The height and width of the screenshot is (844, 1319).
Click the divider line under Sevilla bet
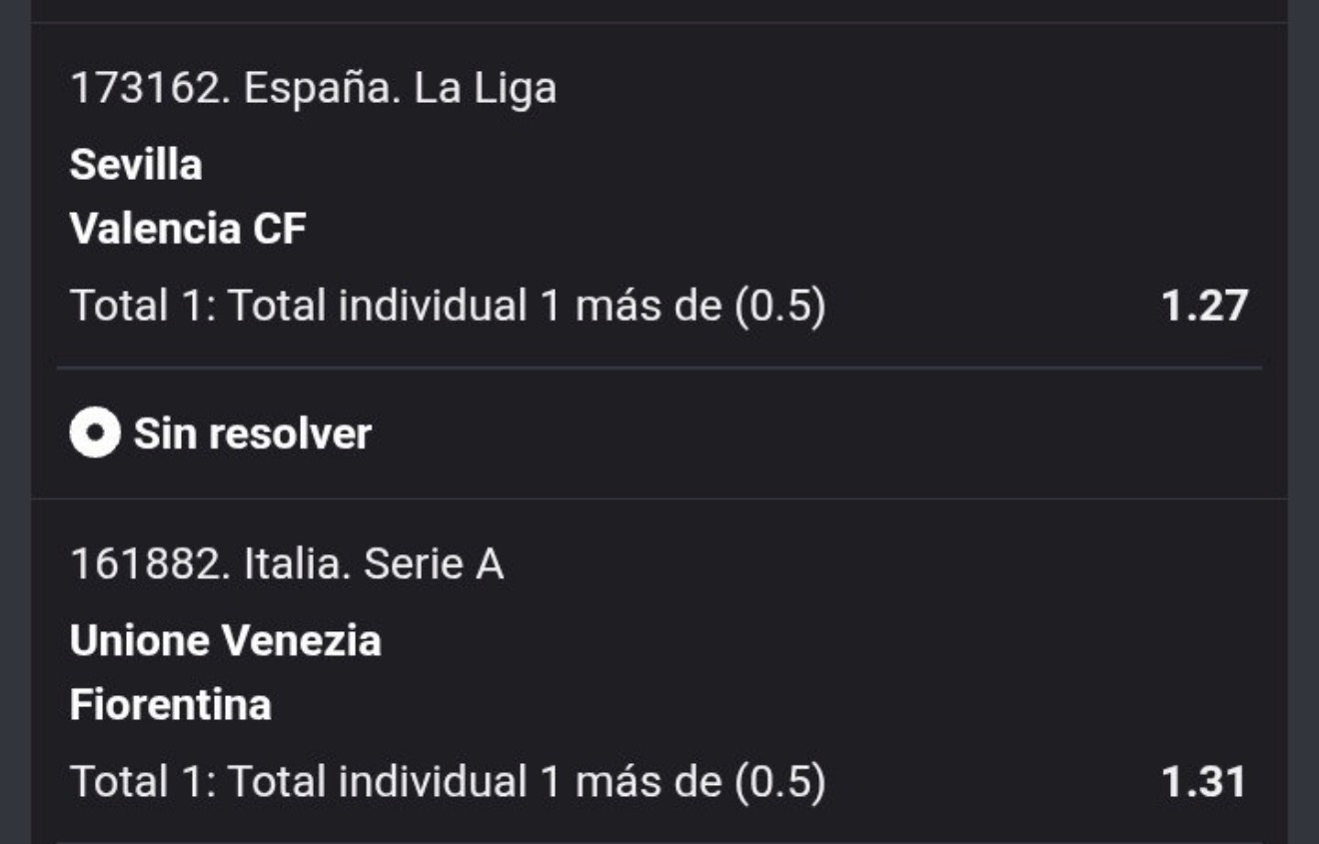(659, 368)
